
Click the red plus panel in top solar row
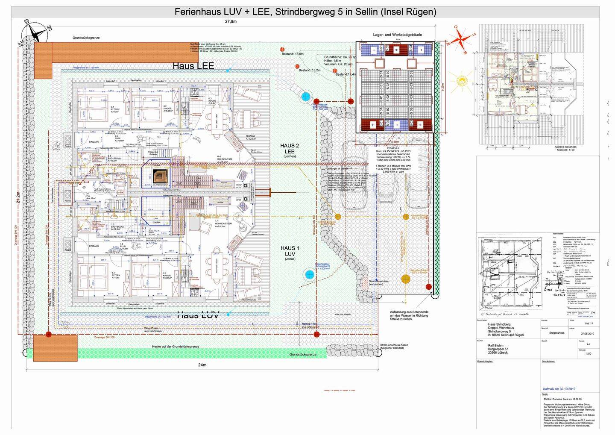[x=396, y=50]
